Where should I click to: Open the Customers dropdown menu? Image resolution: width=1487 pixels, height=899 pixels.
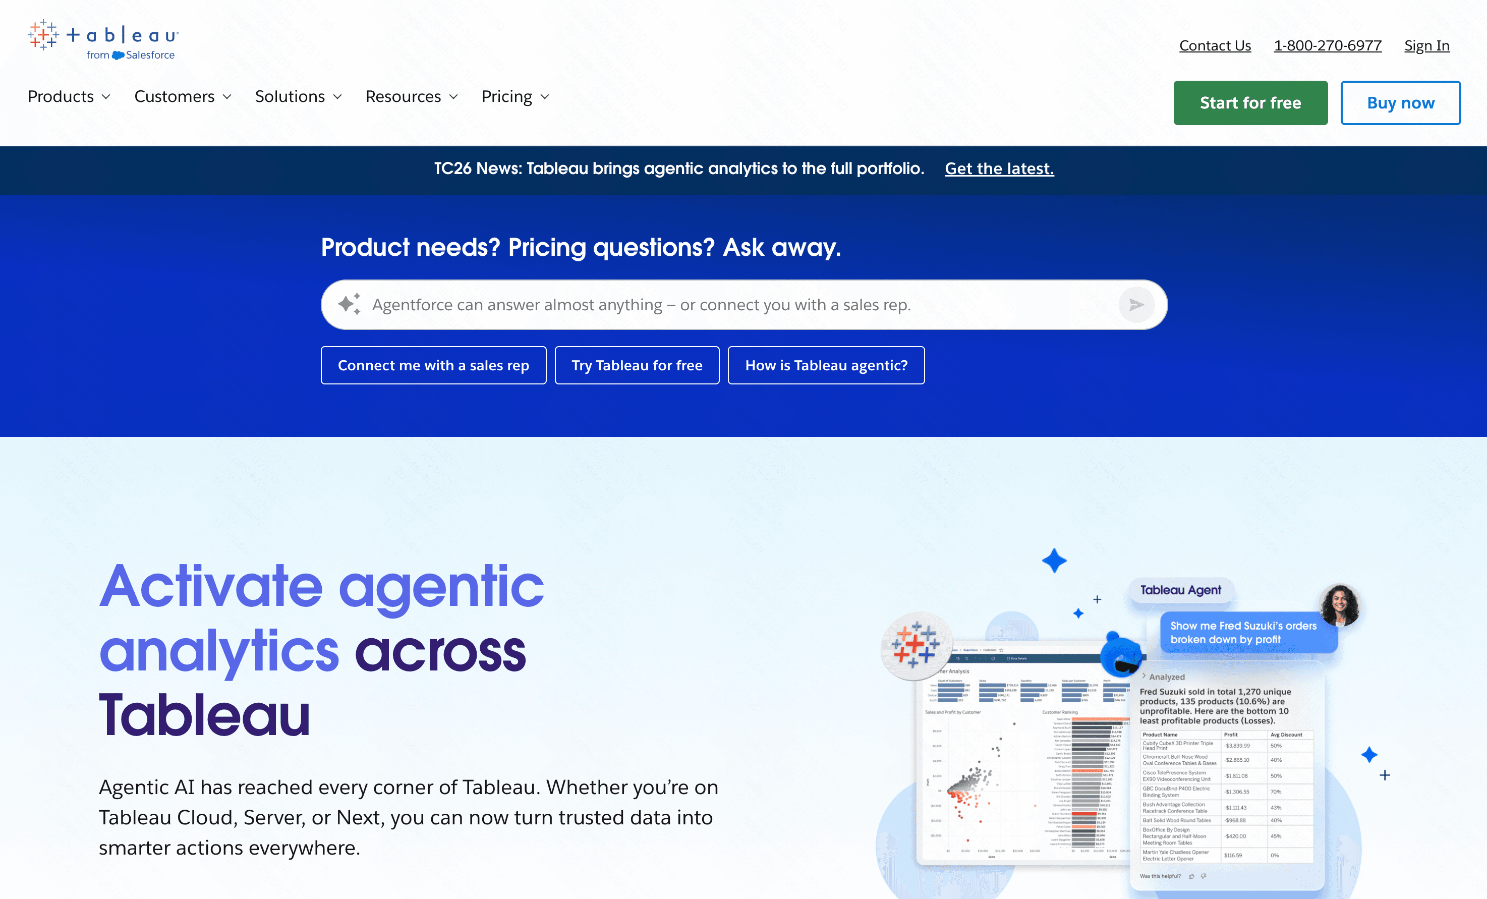click(183, 96)
